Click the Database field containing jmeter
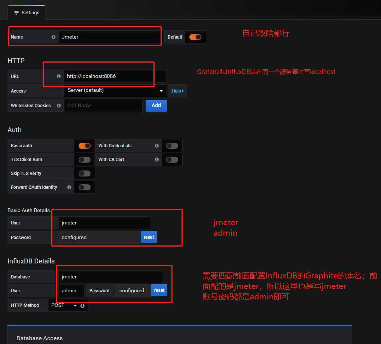The width and height of the screenshot is (381, 344). 110,277
